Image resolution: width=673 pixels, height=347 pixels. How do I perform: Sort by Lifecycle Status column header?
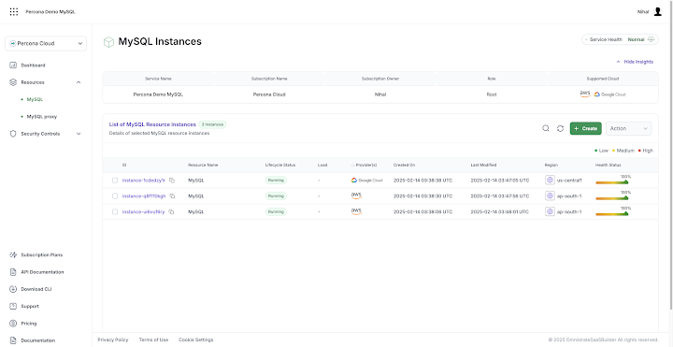pos(280,165)
